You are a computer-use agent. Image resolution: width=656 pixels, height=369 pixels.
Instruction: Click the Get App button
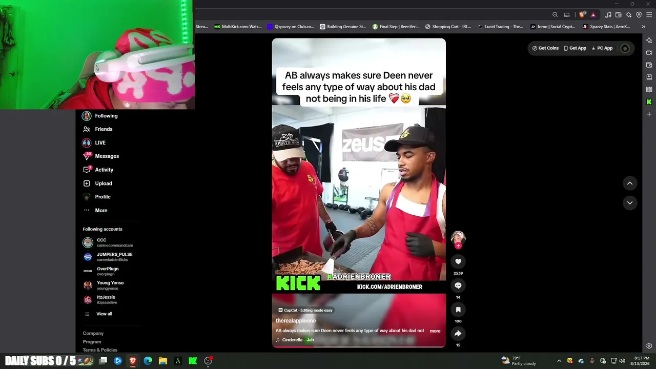click(x=575, y=48)
